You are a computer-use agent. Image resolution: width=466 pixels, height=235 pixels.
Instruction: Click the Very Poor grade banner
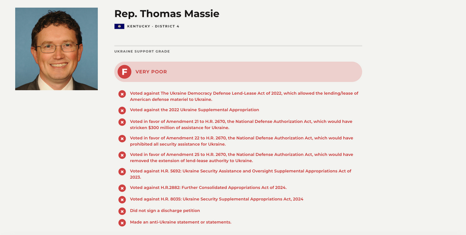(x=238, y=72)
